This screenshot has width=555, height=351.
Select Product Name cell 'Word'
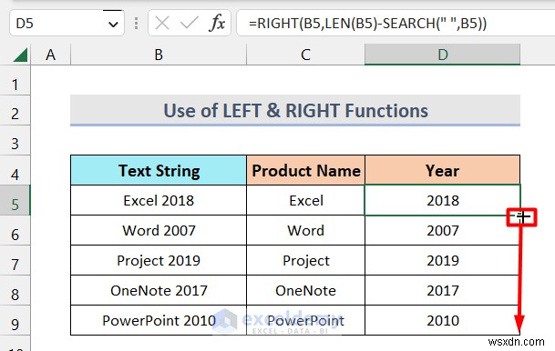305,230
